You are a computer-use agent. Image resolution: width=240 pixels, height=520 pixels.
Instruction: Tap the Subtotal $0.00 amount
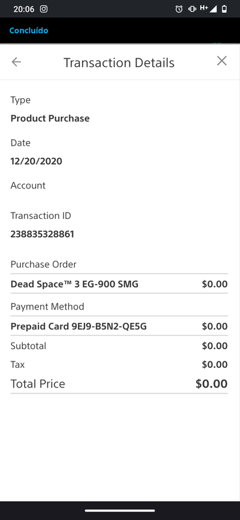point(215,346)
